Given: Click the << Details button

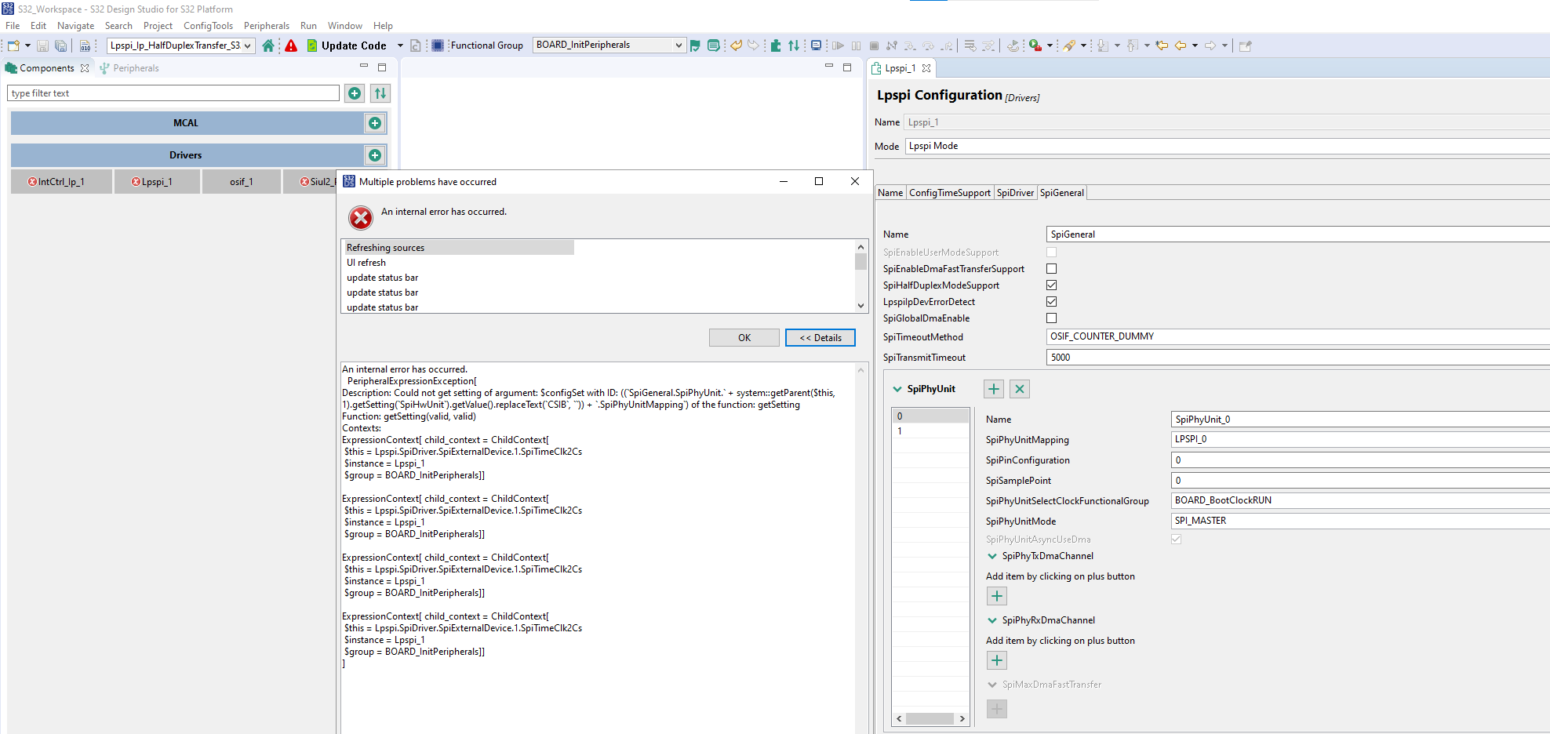Looking at the screenshot, I should coord(820,337).
